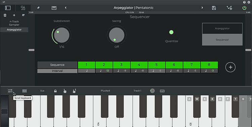
Task: Click the save preset floppy disk icon
Action: click(214, 8)
